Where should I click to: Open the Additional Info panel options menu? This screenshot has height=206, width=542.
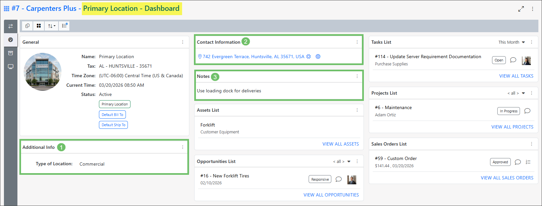click(183, 147)
